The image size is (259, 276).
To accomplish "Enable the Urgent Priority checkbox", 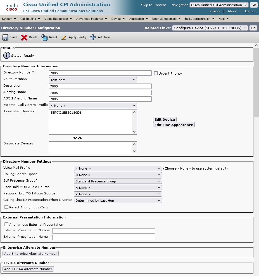I will point(156,73).
